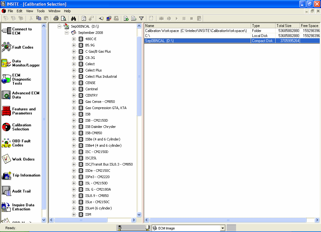
Task: Open Connect to ECM in sidebar
Action: coord(17,31)
